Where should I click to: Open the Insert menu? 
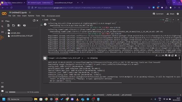tap(24, 16)
